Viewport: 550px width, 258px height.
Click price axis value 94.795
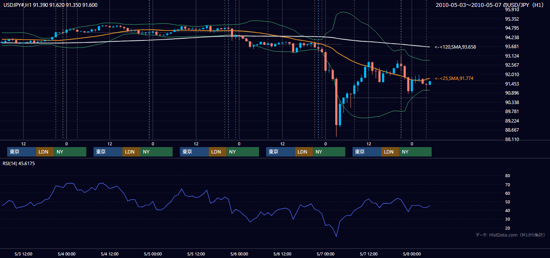(512, 28)
